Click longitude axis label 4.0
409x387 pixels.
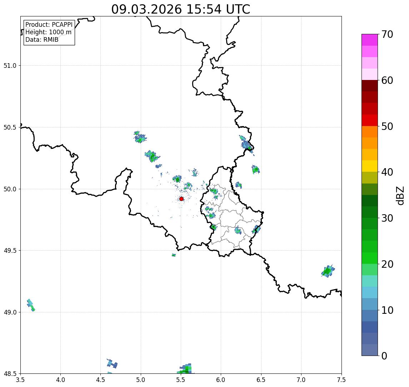click(60, 380)
